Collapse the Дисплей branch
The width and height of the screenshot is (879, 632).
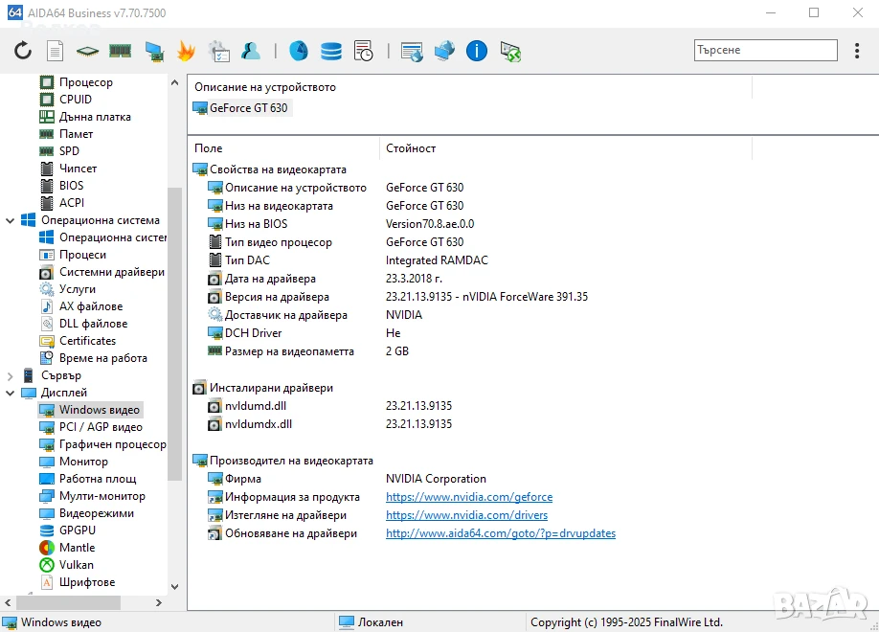[x=11, y=394]
